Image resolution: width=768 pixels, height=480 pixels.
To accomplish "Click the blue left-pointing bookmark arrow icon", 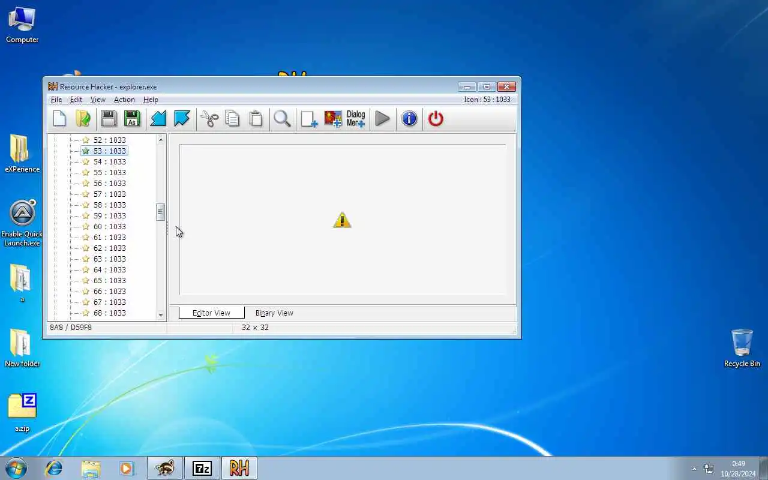I will coord(158,119).
